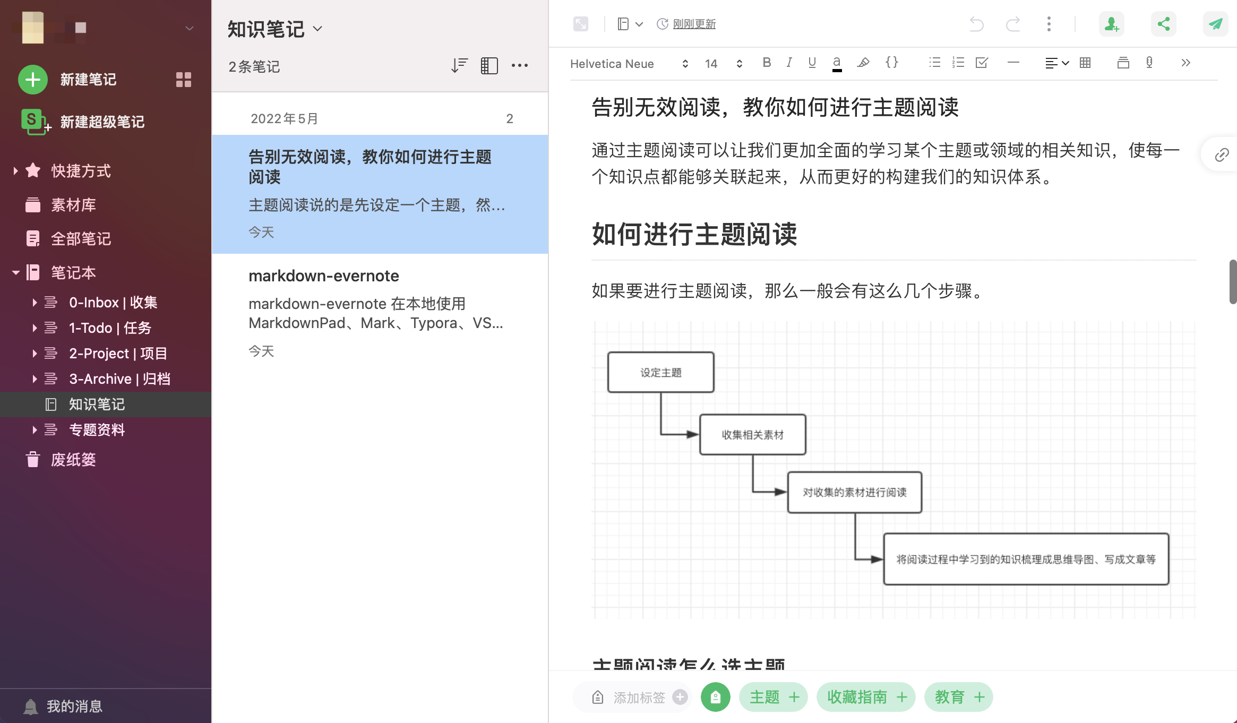Click the highlighter pen icon
Image resolution: width=1237 pixels, height=723 pixels.
point(863,63)
